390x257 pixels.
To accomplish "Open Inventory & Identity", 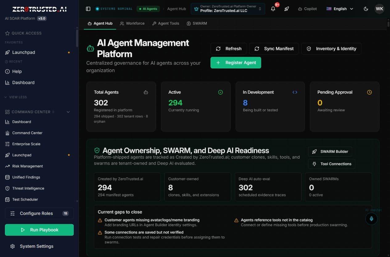I will tap(331, 49).
